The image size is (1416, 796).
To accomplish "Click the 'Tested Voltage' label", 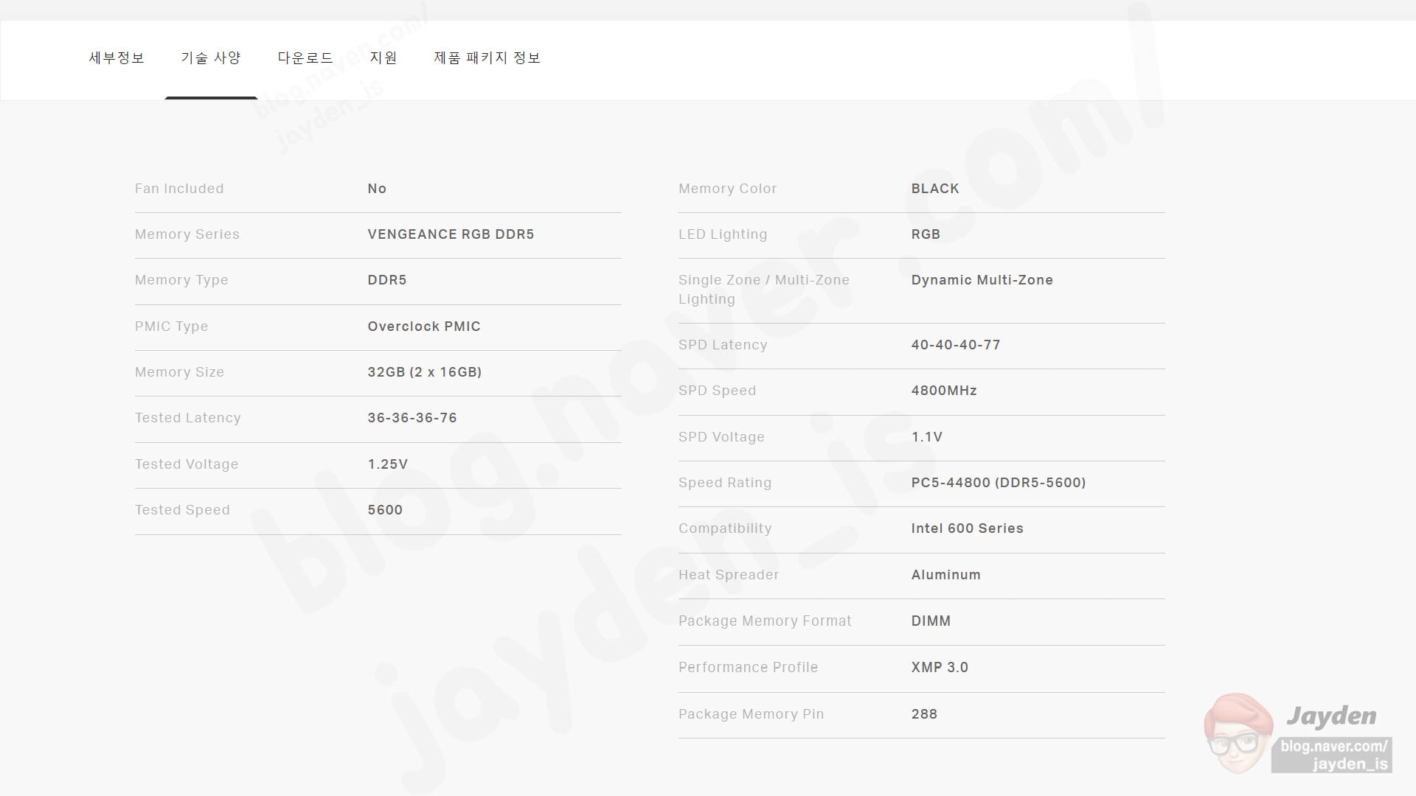I will click(187, 464).
